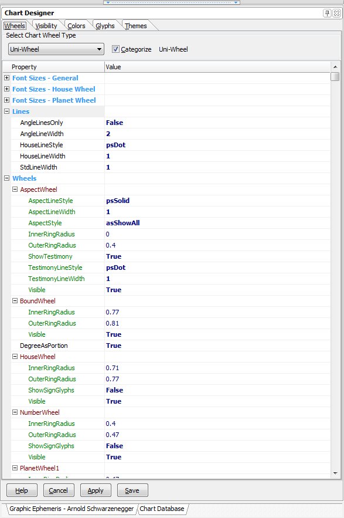Click the property grid scrollbar thumb
The image size is (344, 518).
tap(335, 77)
